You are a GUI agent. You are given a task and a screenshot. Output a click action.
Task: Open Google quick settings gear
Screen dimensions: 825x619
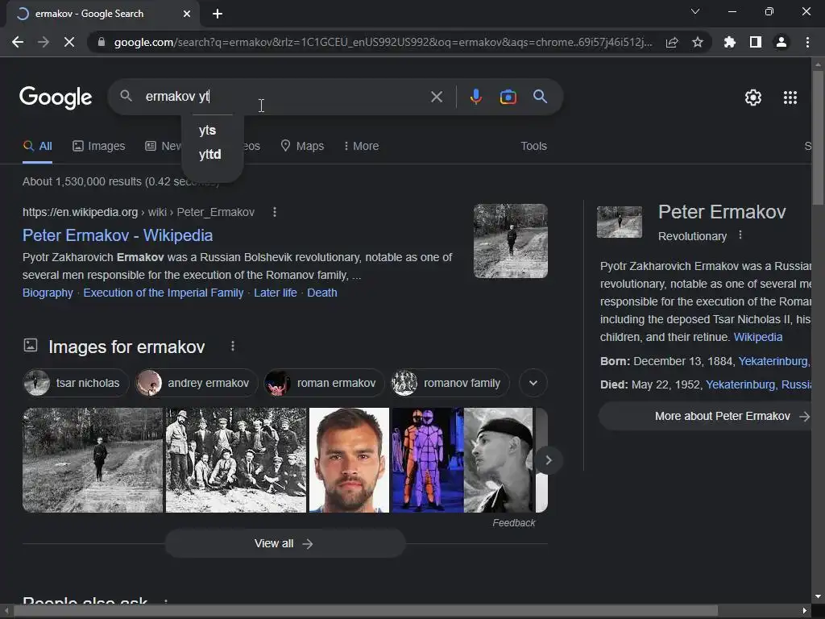[x=753, y=98]
